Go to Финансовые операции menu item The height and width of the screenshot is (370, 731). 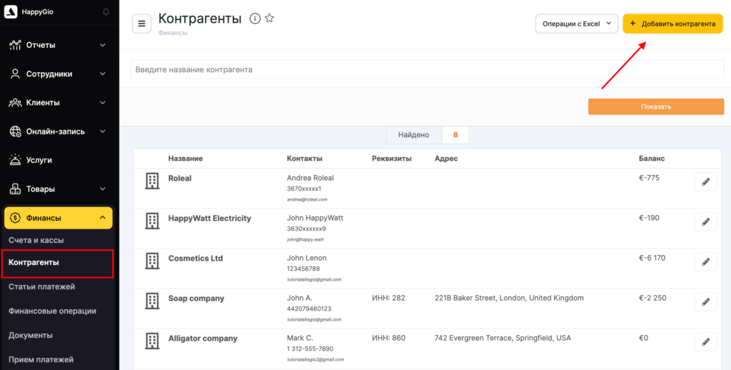[52, 311]
